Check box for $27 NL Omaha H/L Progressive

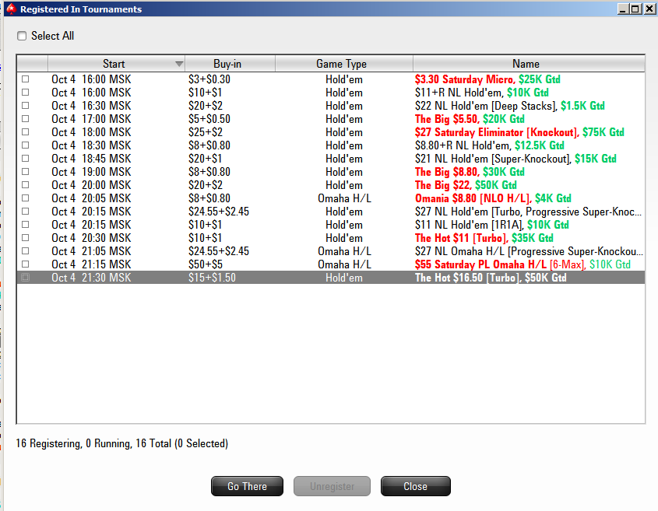coord(26,250)
